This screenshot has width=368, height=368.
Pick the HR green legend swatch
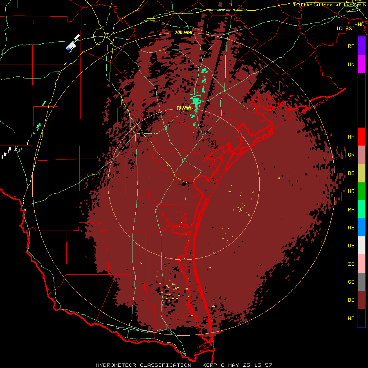[x=361, y=191]
